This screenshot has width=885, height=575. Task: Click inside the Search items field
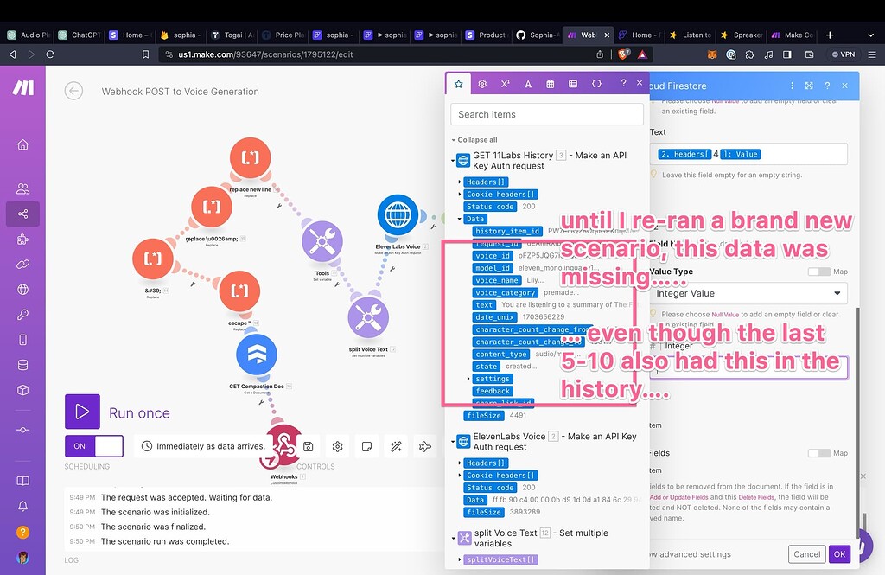(x=546, y=113)
